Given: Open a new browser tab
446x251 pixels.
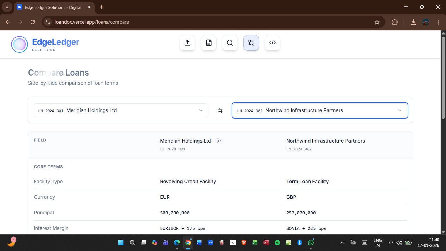Looking at the screenshot, I should (102, 7).
